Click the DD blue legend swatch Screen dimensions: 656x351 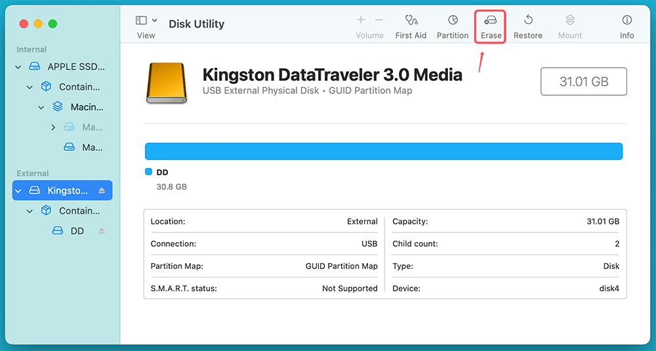tap(148, 172)
